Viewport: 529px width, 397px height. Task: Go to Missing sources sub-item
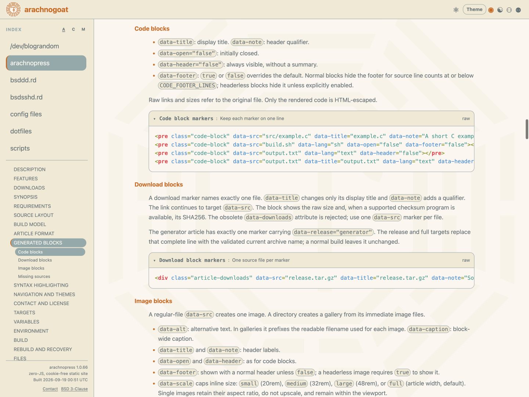pos(34,276)
